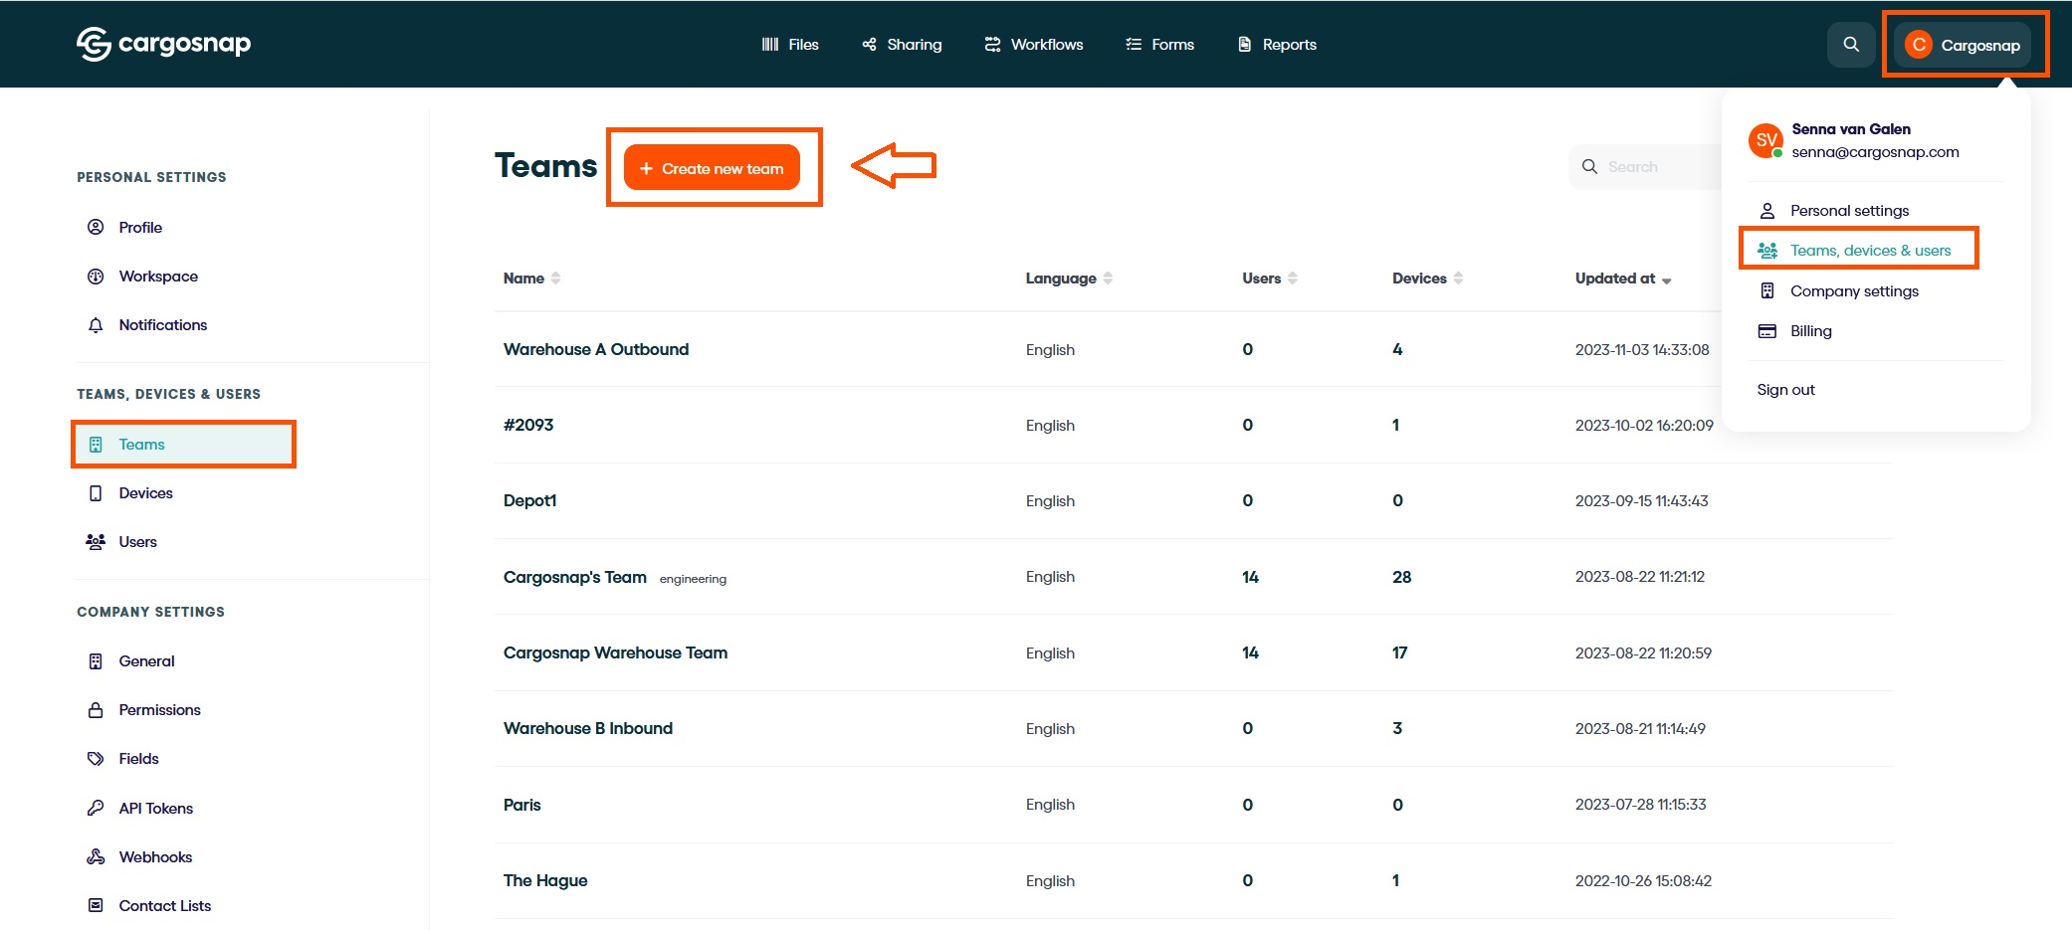Open the Forms menu

(1159, 45)
